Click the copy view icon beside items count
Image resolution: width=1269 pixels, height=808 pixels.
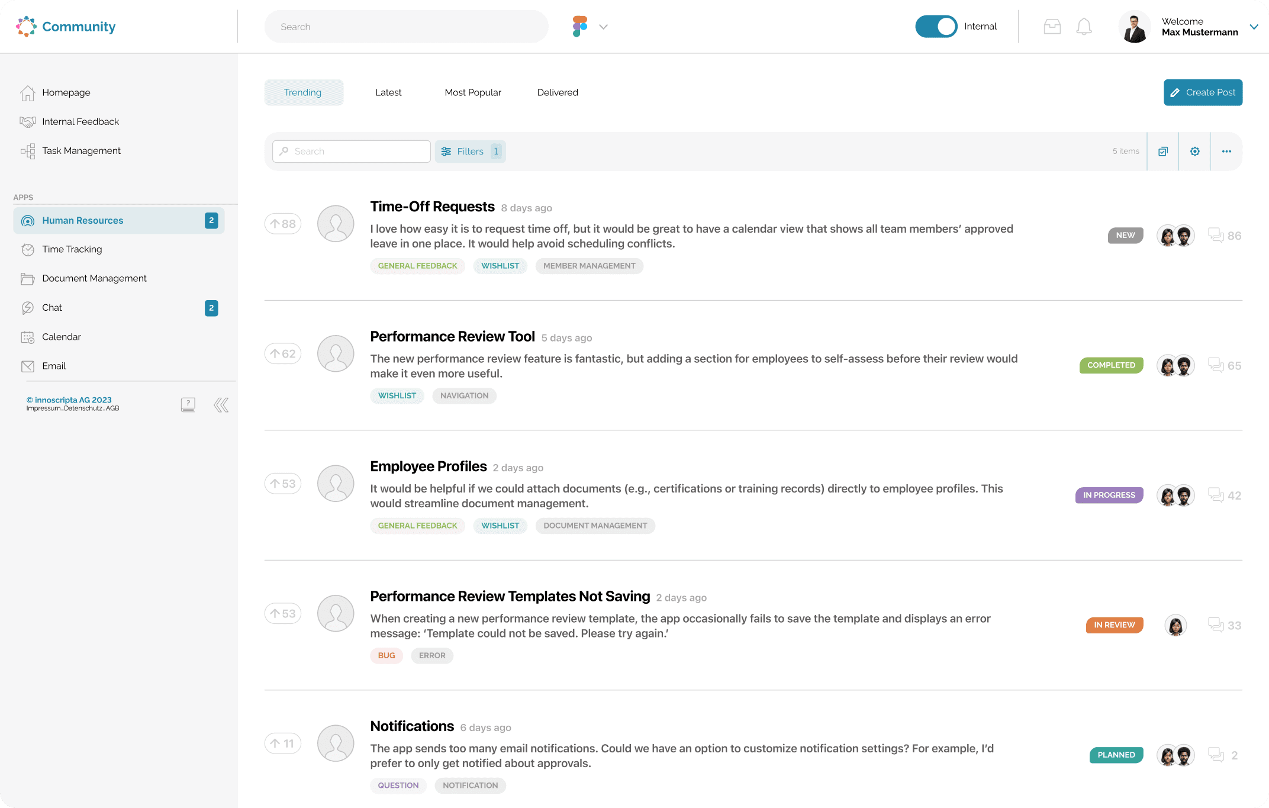point(1163,152)
